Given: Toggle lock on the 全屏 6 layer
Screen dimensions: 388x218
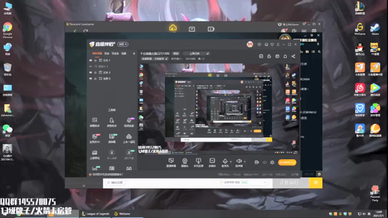Looking at the screenshot, I should (x=95, y=79).
